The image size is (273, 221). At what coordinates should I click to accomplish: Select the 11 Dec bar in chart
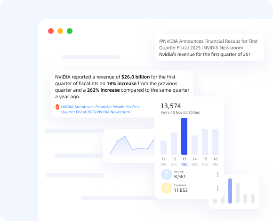(163, 148)
